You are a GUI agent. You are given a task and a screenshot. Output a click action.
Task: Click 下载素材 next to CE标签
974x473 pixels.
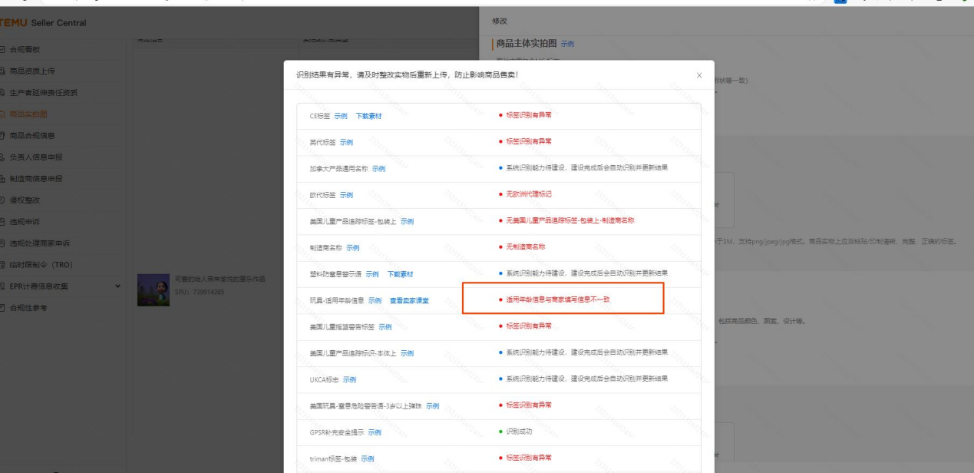pos(368,116)
